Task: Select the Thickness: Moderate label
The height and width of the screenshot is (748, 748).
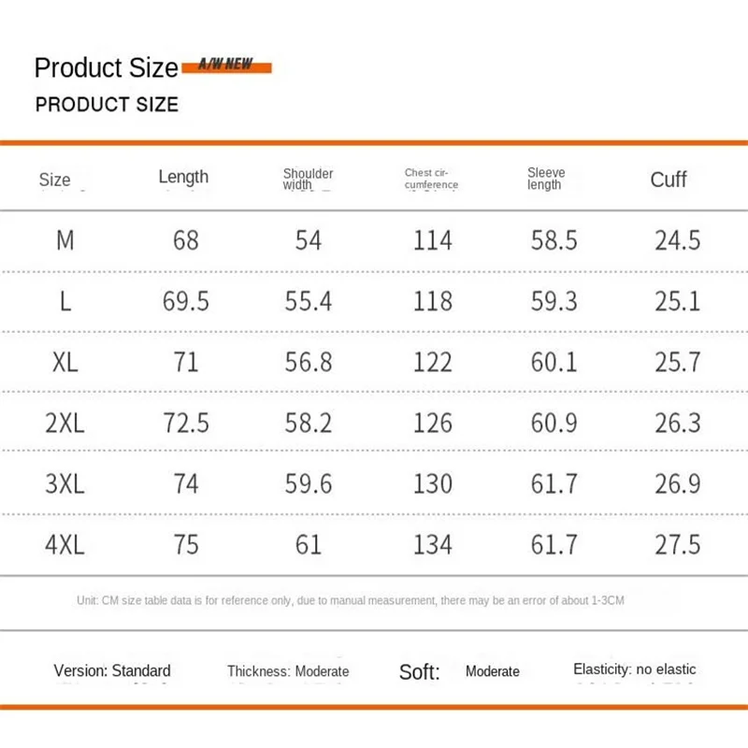Action: click(x=288, y=671)
